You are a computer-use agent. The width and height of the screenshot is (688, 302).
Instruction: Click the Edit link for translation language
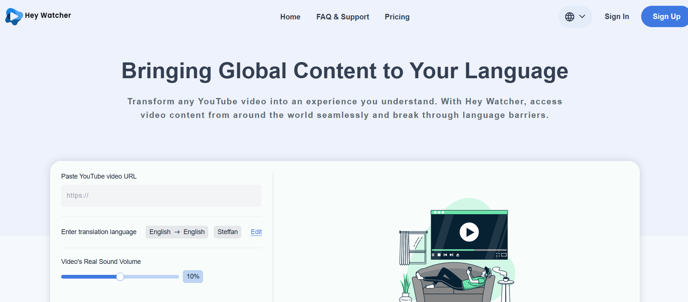[x=256, y=232]
